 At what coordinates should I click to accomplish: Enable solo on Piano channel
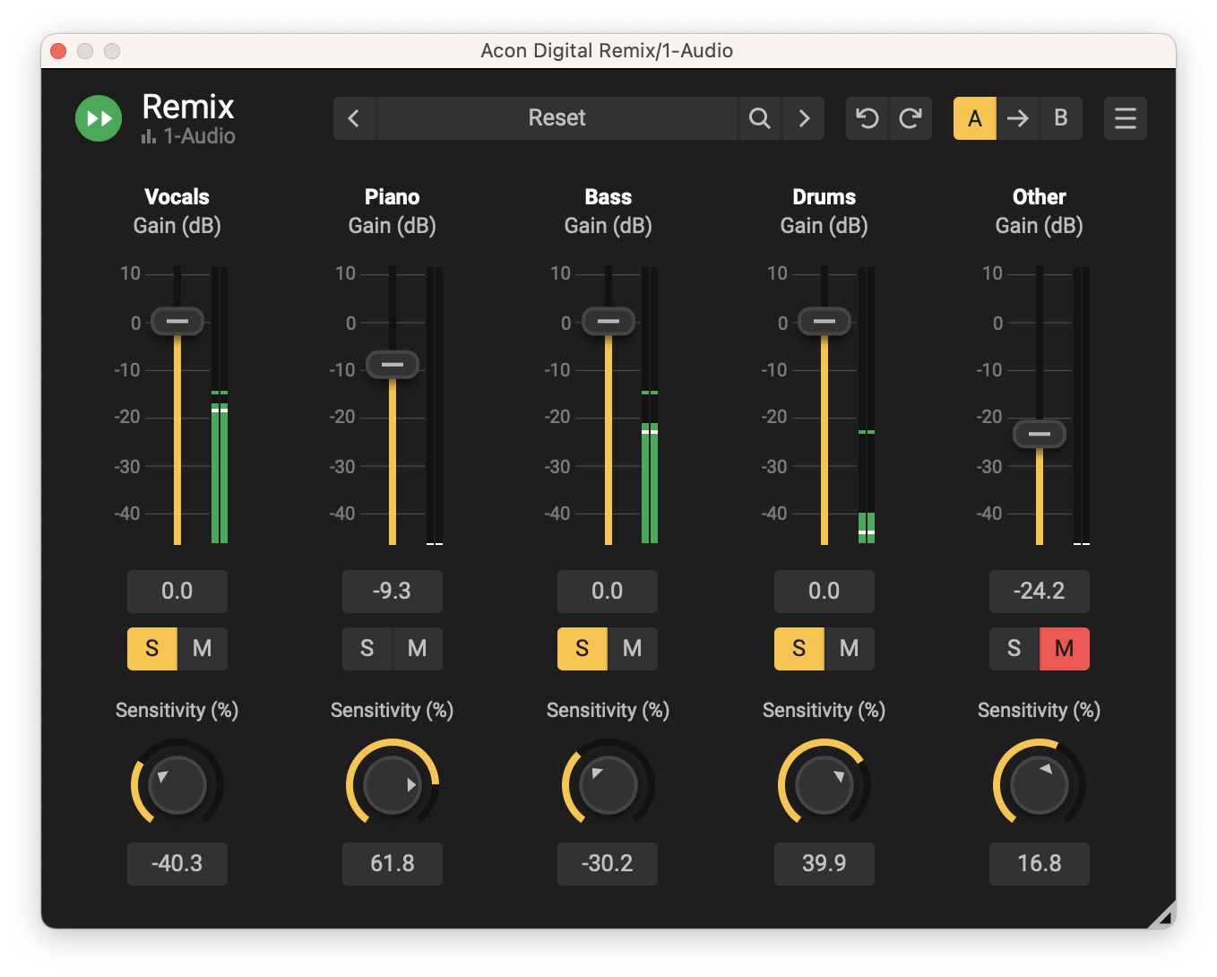(x=367, y=648)
